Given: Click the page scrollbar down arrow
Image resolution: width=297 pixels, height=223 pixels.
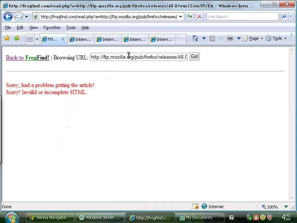Looking at the screenshot, I should click(291, 198).
